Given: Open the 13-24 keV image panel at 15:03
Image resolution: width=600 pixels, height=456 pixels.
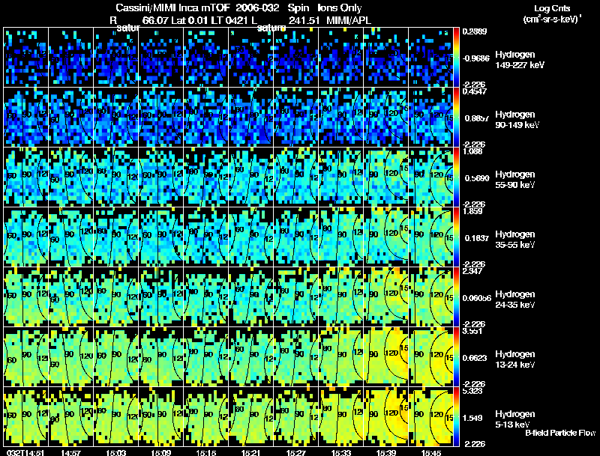Looking at the screenshot, I should (x=116, y=357).
